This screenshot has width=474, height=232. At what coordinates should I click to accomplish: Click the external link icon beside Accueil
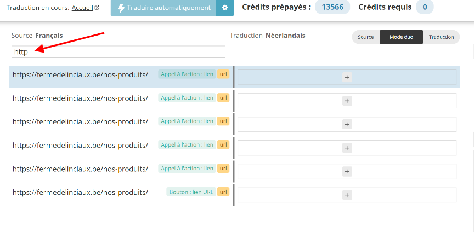point(97,8)
